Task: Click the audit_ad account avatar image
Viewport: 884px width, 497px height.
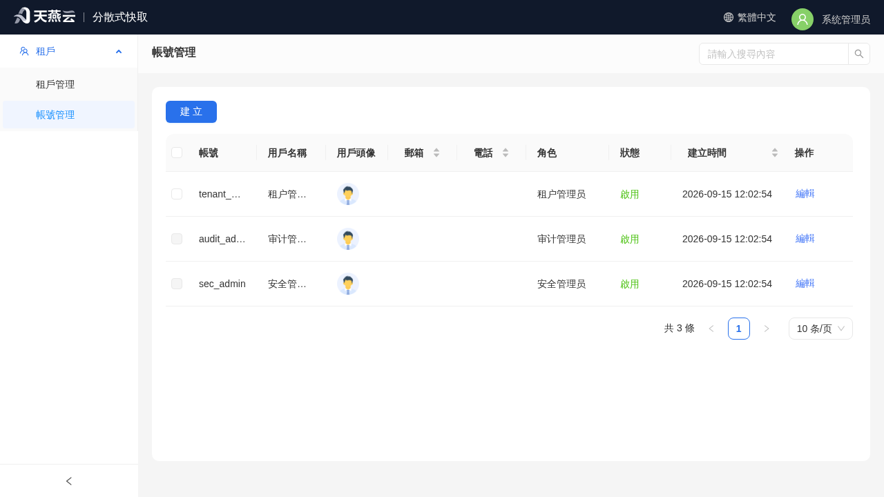Action: [348, 239]
